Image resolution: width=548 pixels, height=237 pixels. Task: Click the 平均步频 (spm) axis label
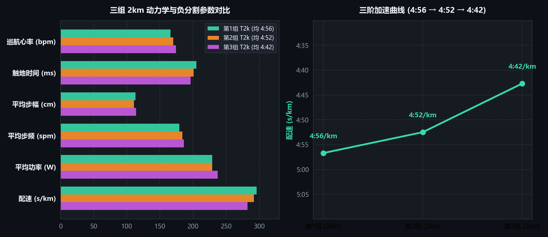(32, 136)
